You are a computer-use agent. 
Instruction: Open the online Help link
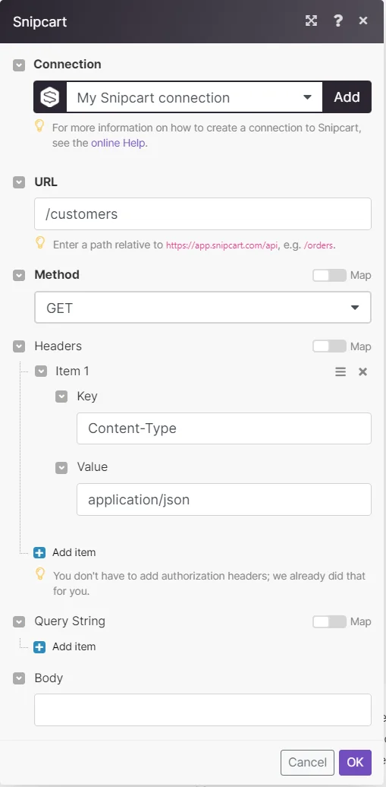click(119, 143)
